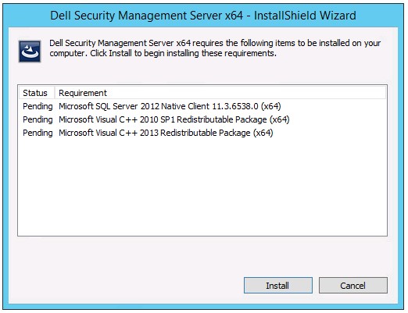Click the Dell Security Management Server title bar
The width and height of the screenshot is (408, 313).
coord(203,16)
